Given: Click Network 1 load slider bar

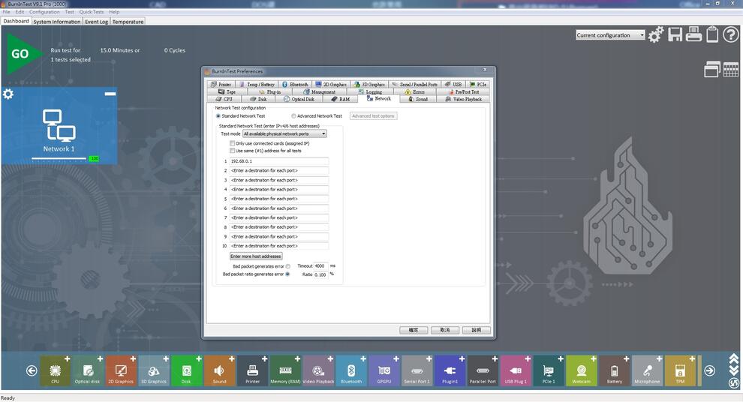Looking at the screenshot, I should coord(59,158).
